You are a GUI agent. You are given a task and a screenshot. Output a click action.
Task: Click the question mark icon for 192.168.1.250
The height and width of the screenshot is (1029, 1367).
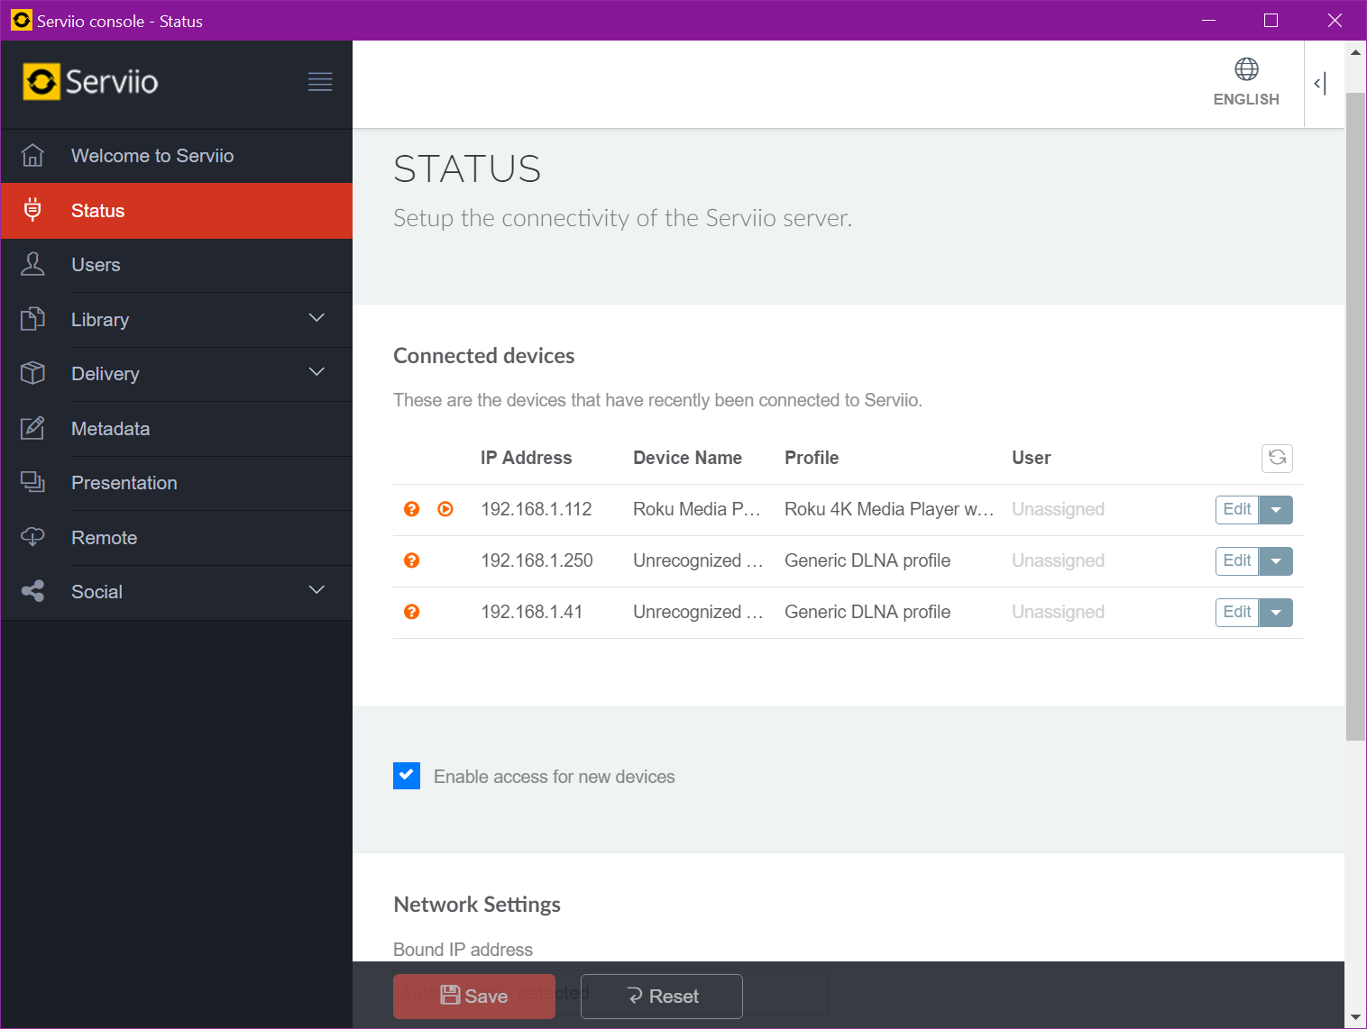pyautogui.click(x=412, y=560)
